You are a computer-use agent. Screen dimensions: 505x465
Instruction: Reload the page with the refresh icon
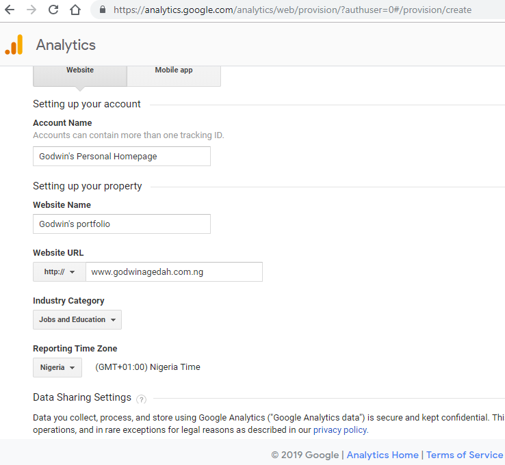[x=53, y=10]
